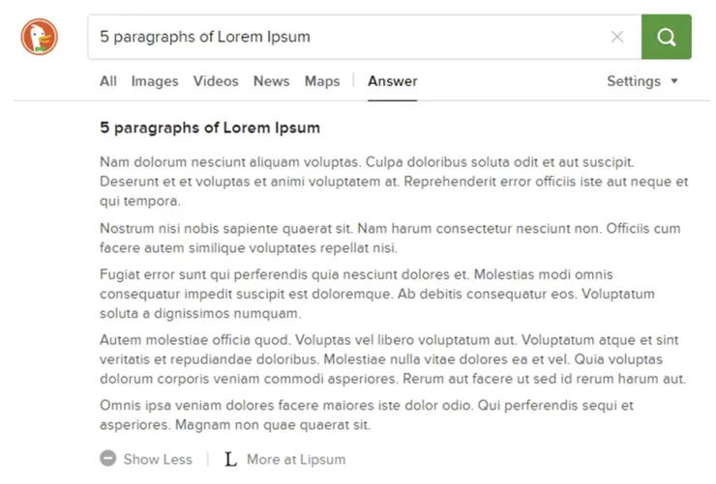716x484 pixels.
Task: Click the paragraph starting with 'Nostrum nisi'
Action: [x=390, y=238]
